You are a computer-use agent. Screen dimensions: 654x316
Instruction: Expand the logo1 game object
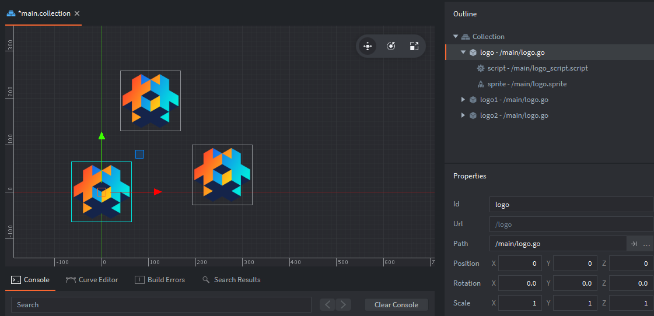click(x=463, y=100)
